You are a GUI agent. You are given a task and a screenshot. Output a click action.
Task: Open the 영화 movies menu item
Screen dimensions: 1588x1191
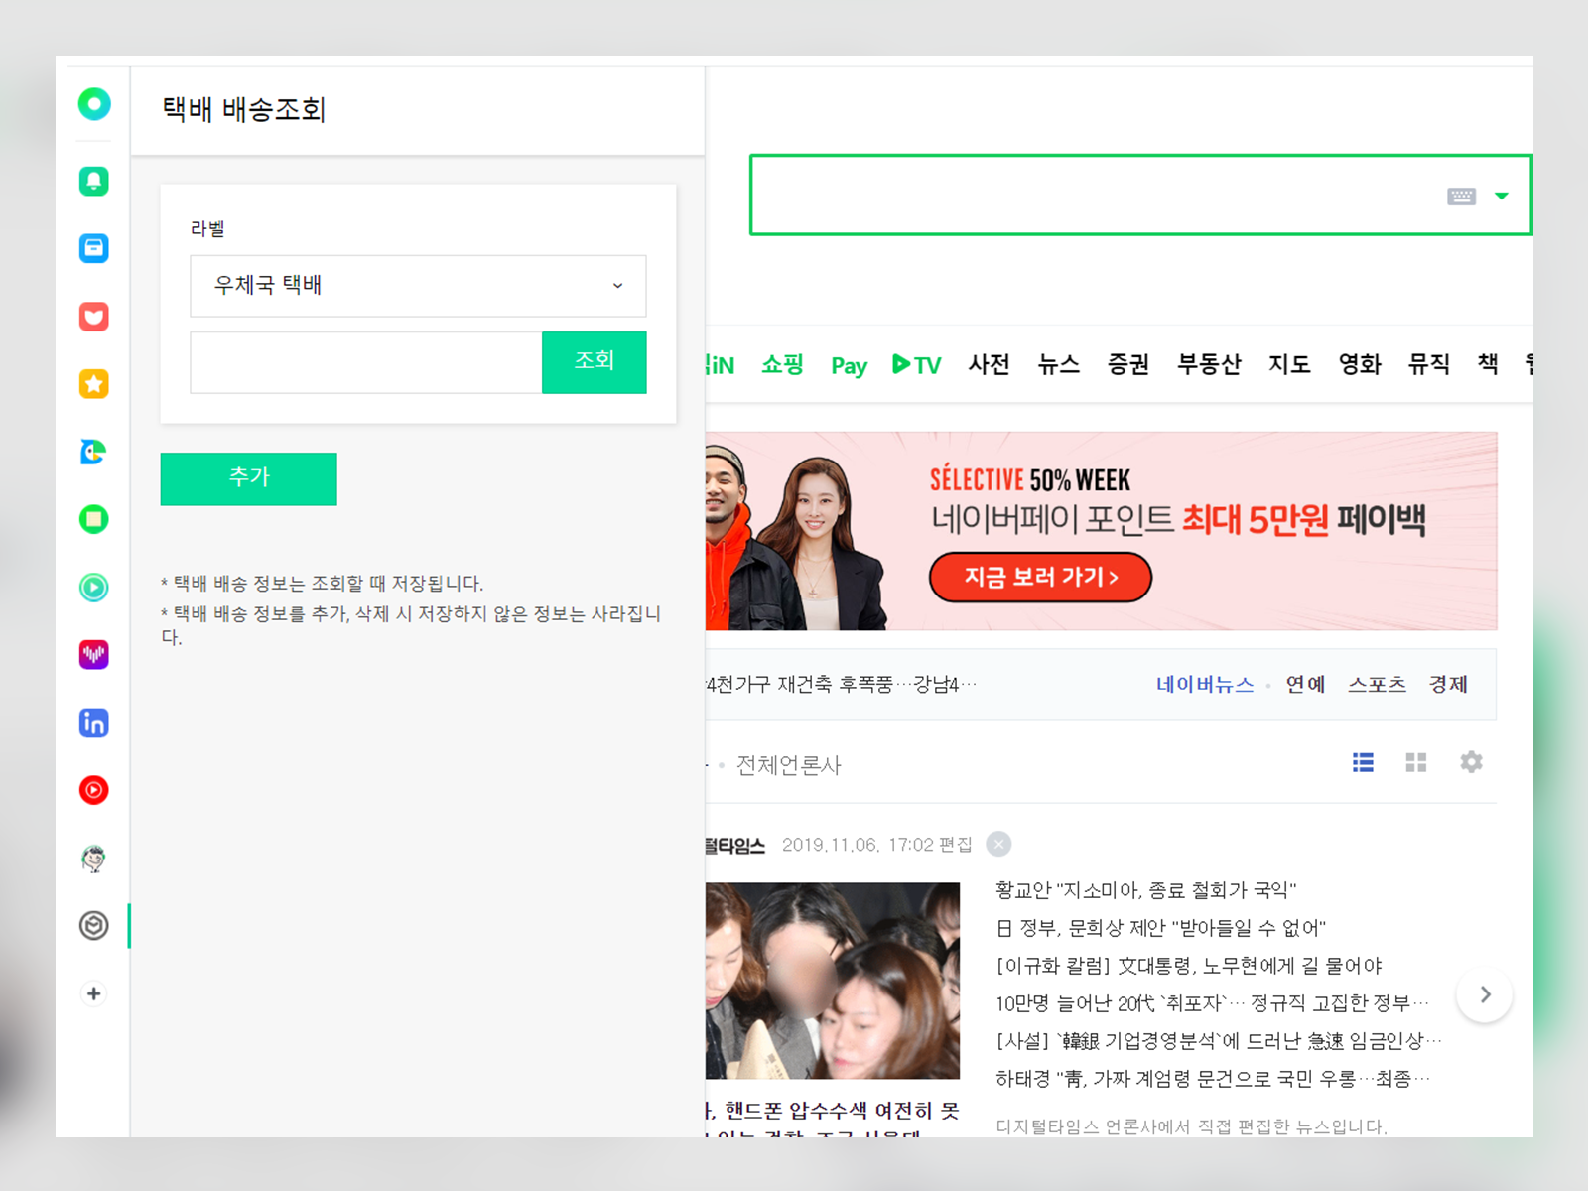[x=1360, y=364]
